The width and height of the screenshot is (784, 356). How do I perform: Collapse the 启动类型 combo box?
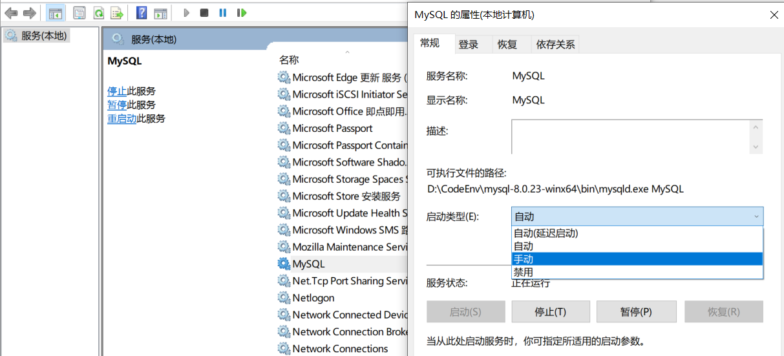[756, 216]
